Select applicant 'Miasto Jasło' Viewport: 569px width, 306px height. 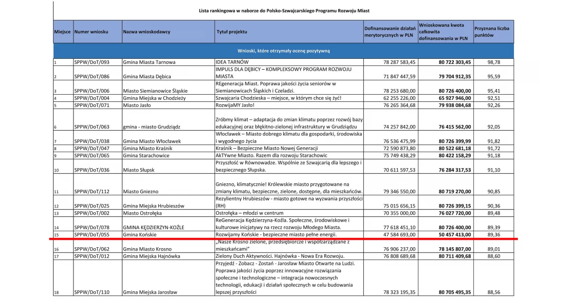tap(138, 105)
